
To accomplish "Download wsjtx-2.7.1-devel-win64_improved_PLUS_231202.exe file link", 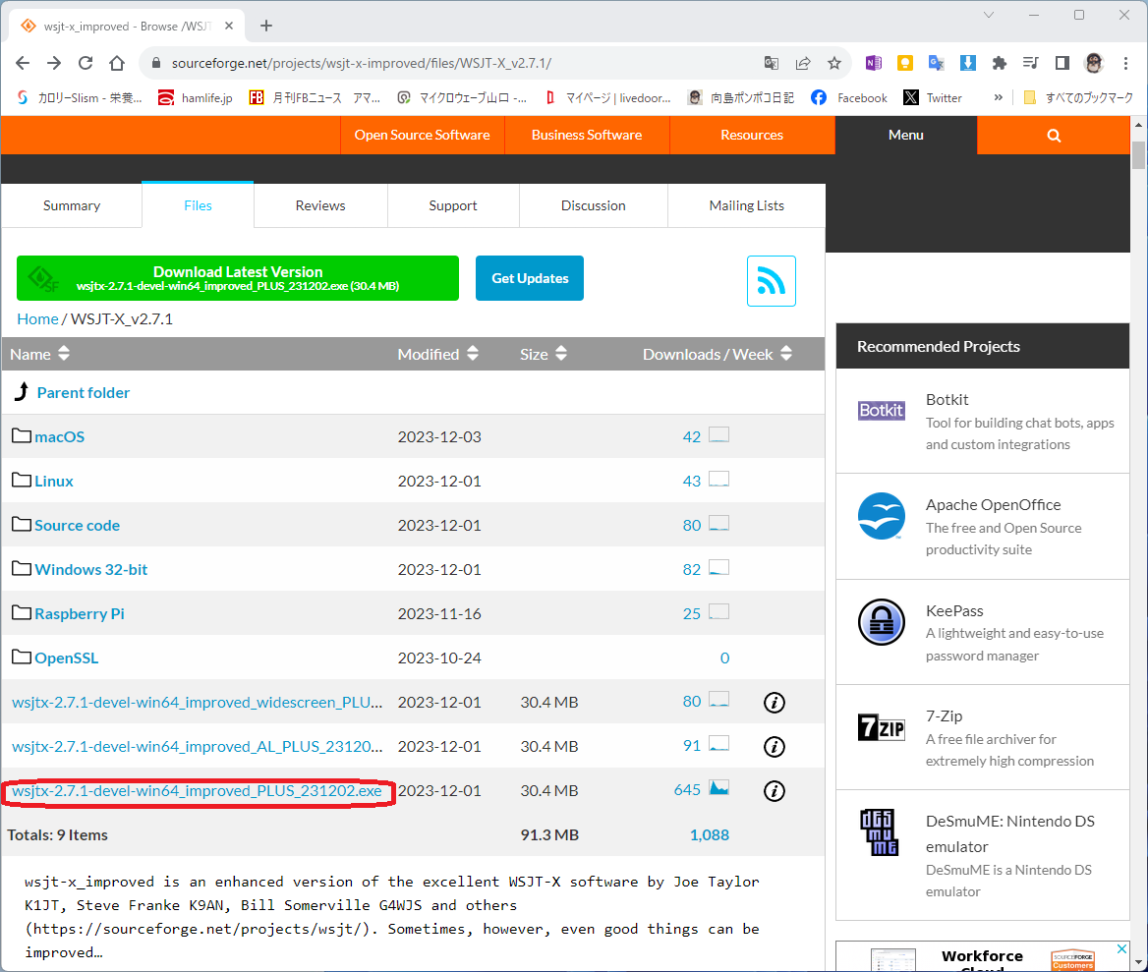I will click(197, 791).
